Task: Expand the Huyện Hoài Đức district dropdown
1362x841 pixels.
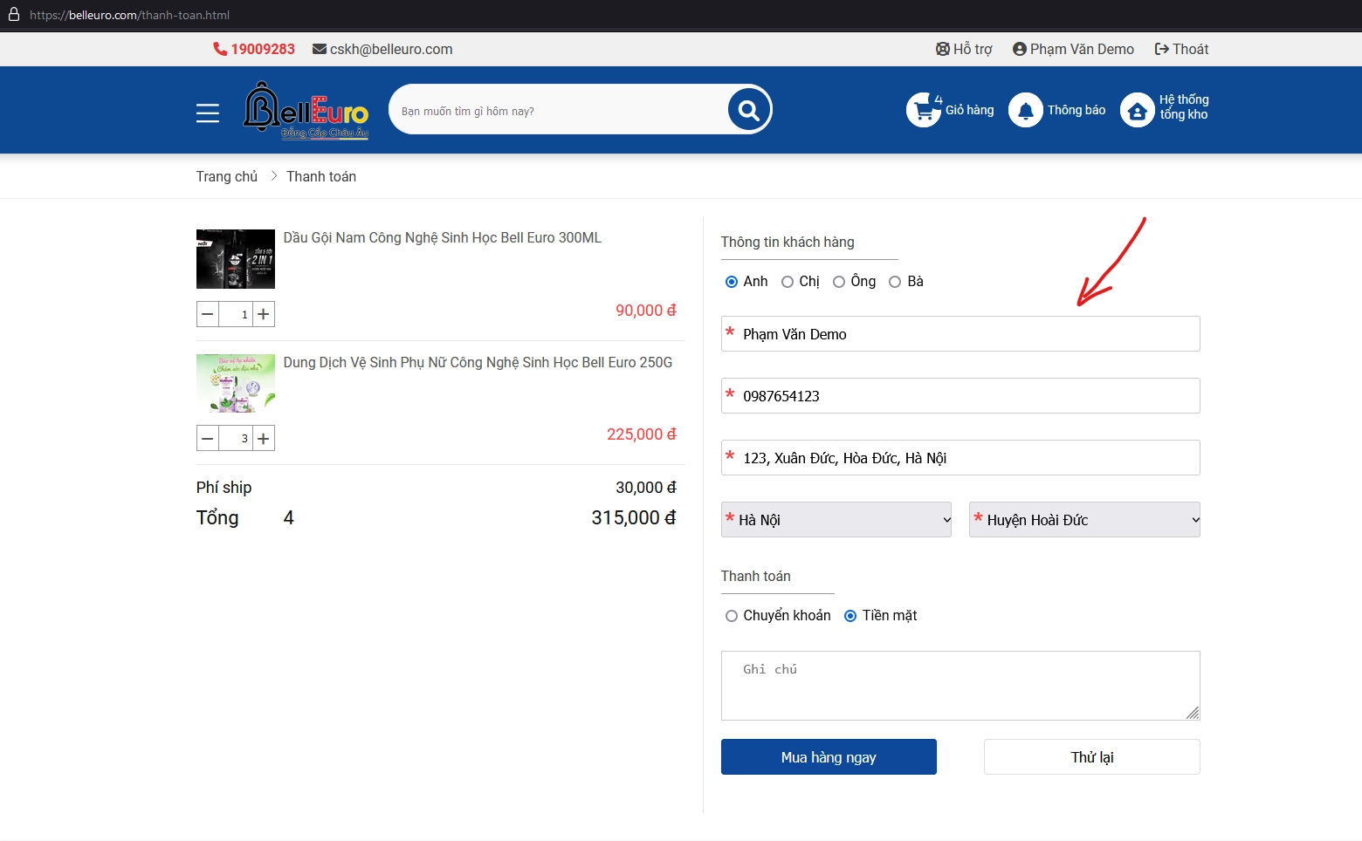Action: coord(1084,520)
